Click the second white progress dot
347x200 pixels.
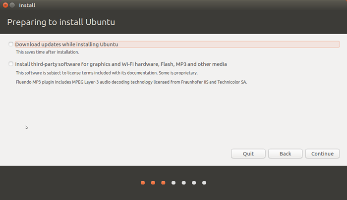tap(184, 183)
